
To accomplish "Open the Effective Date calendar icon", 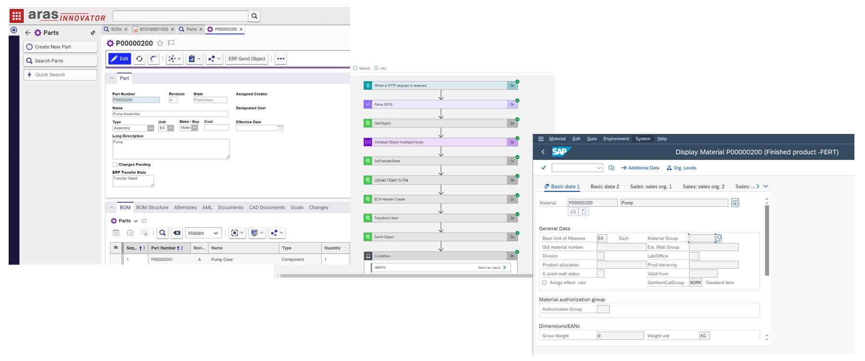I will (280, 128).
